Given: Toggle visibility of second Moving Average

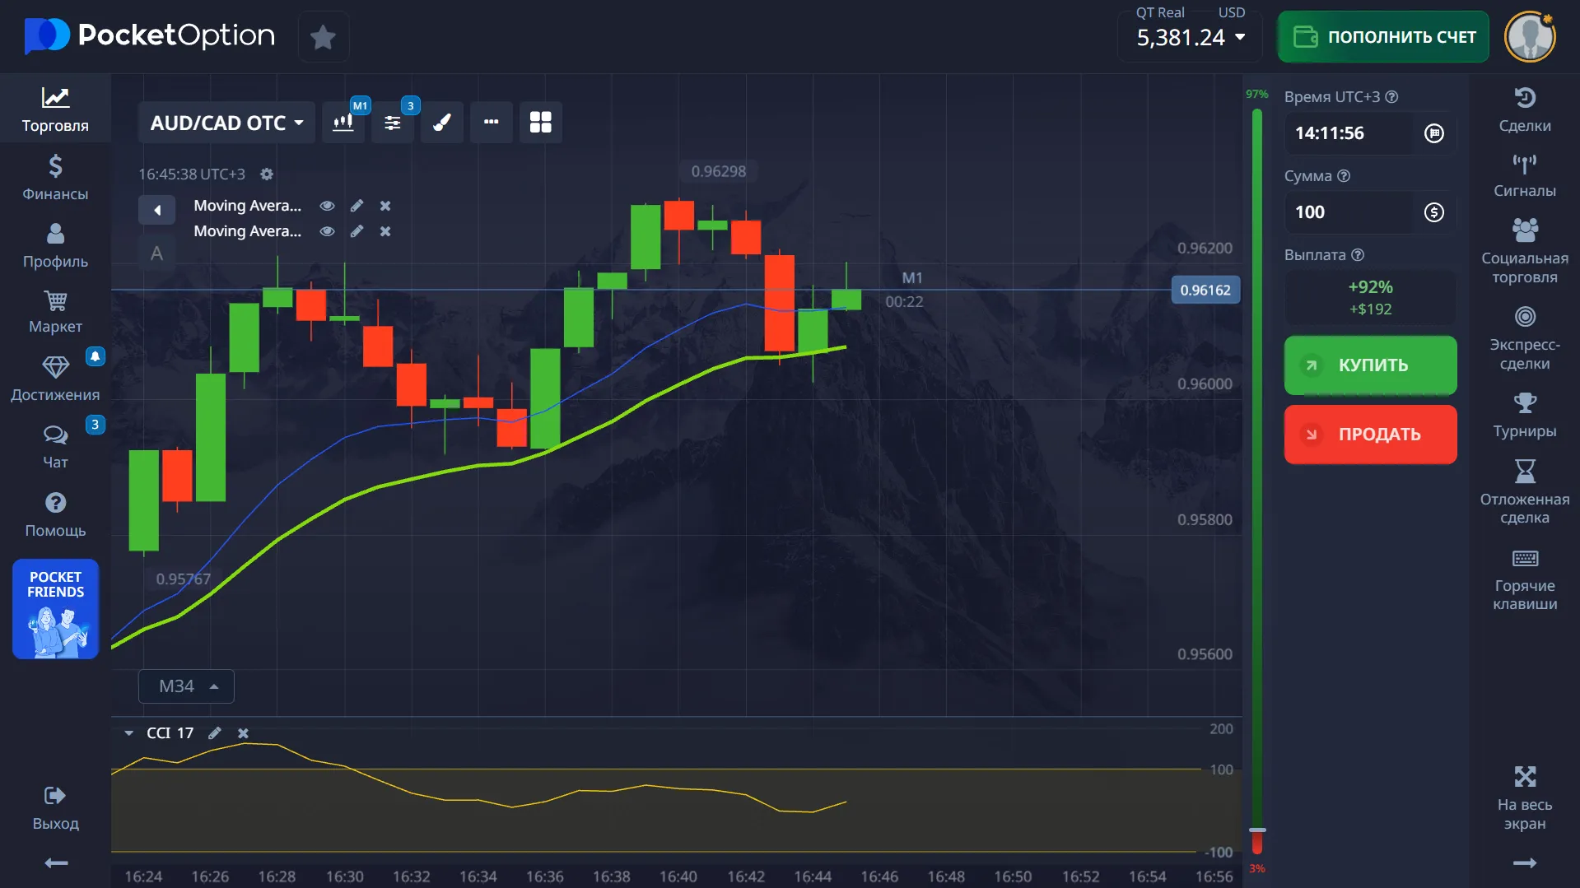Looking at the screenshot, I should [327, 231].
